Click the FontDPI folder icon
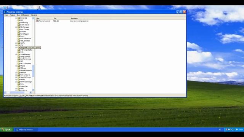This screenshot has width=244, height=137. [x=19, y=32]
